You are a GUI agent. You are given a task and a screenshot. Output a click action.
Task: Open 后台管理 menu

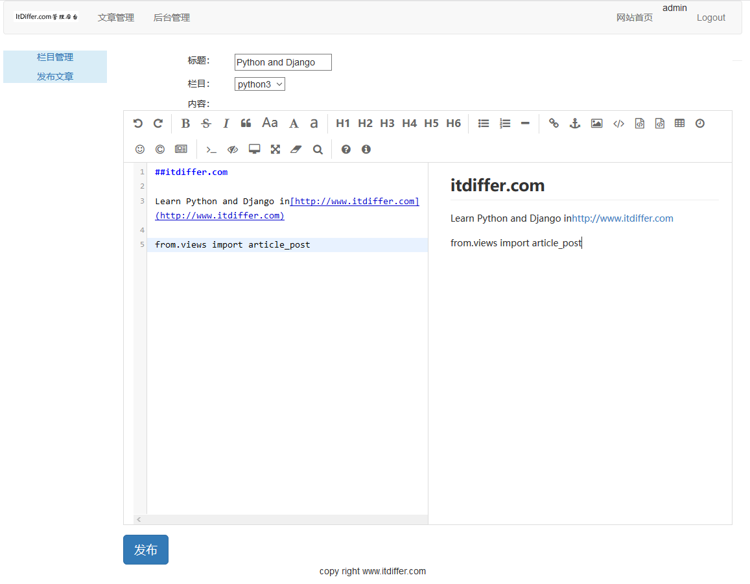(x=172, y=18)
